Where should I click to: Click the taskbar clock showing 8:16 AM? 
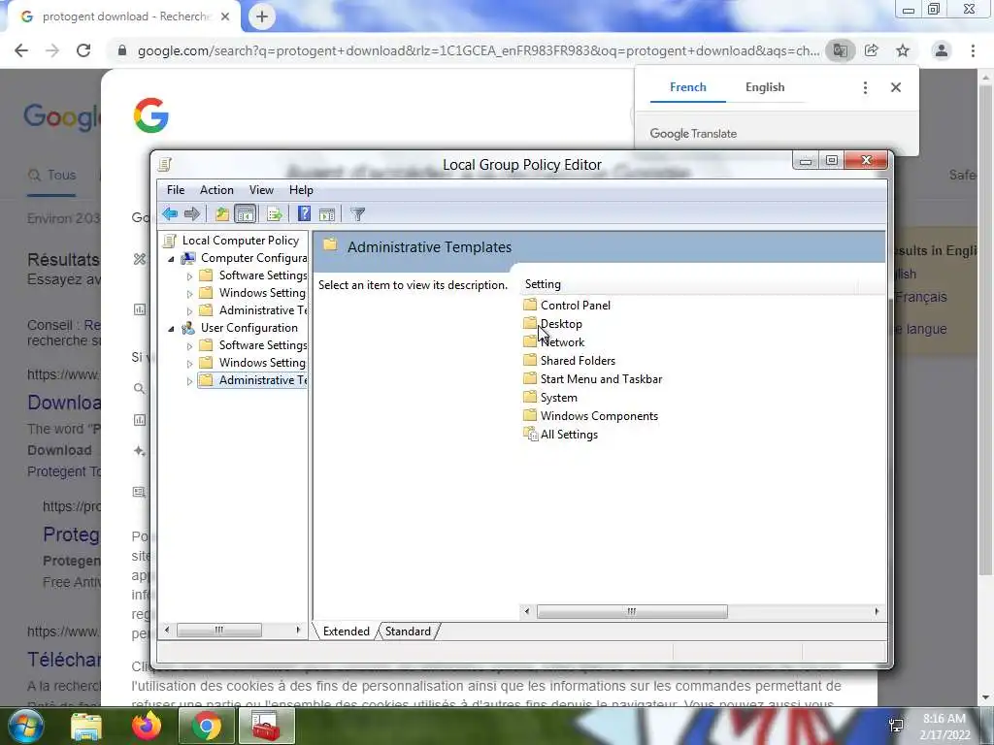[944, 726]
